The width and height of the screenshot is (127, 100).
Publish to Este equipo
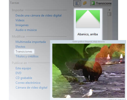23,68
